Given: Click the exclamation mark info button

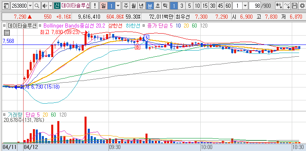Looking at the screenshot, I should click(x=95, y=6).
